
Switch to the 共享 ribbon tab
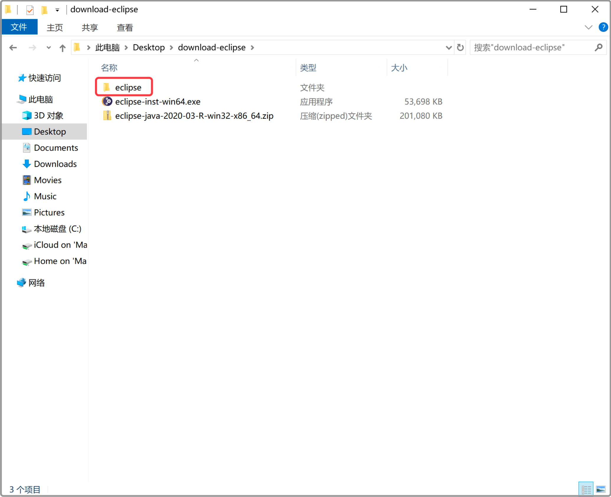[90, 27]
